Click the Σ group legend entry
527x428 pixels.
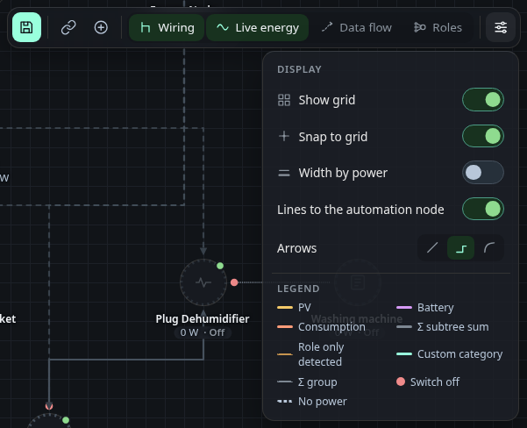(307, 382)
